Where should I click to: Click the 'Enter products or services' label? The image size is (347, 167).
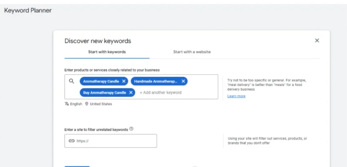click(112, 70)
